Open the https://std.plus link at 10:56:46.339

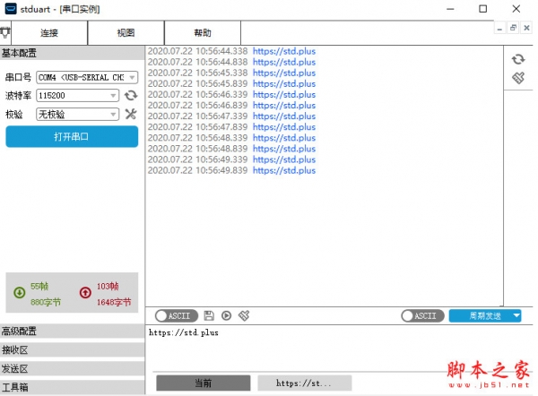click(x=284, y=95)
